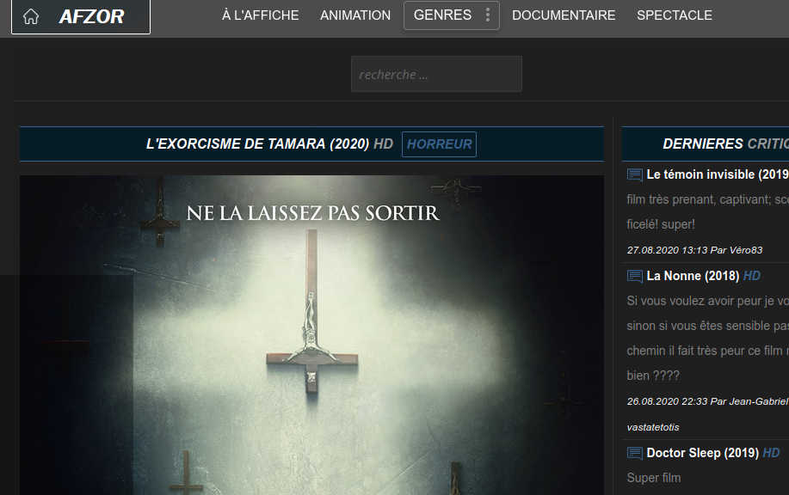Screen dimensions: 789x495
Task: Open the AFZOR site logo link
Action: click(91, 16)
